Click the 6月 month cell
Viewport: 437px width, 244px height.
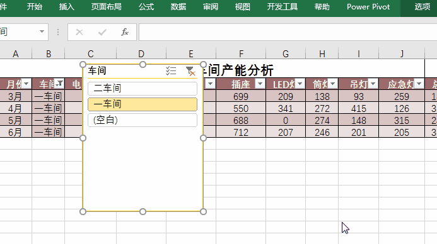pos(16,132)
